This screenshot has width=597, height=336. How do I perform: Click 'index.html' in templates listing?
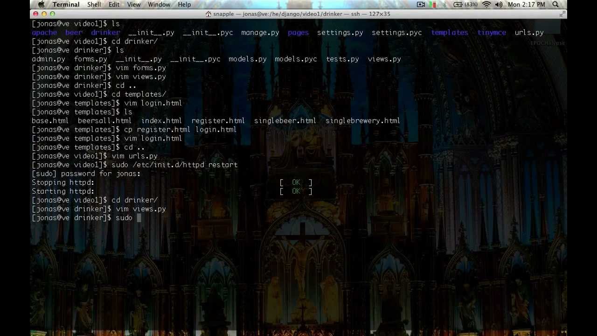click(x=162, y=121)
